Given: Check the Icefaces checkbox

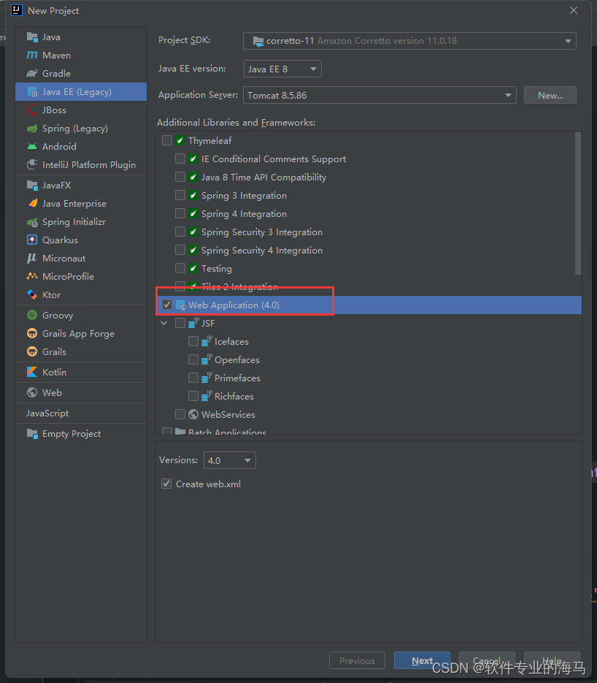Looking at the screenshot, I should tap(193, 342).
